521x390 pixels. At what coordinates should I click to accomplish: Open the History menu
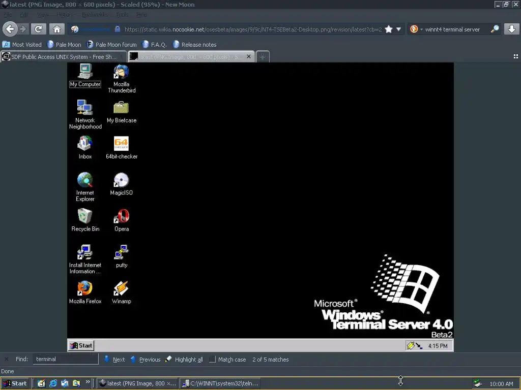click(64, 15)
